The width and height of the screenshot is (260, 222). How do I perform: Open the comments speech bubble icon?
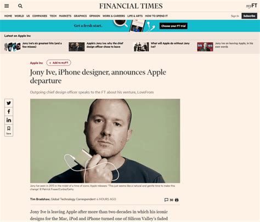point(166,200)
